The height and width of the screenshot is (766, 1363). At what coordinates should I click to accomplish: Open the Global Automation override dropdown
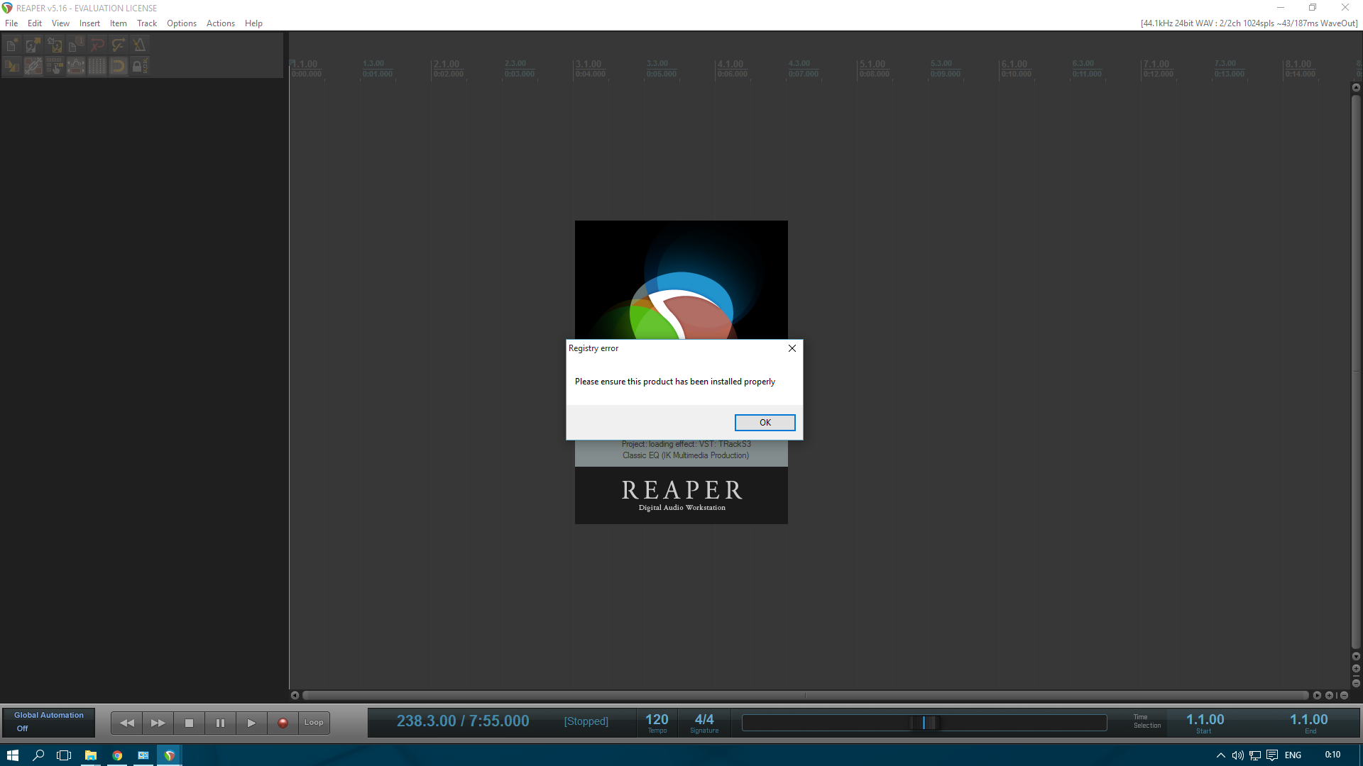point(48,722)
